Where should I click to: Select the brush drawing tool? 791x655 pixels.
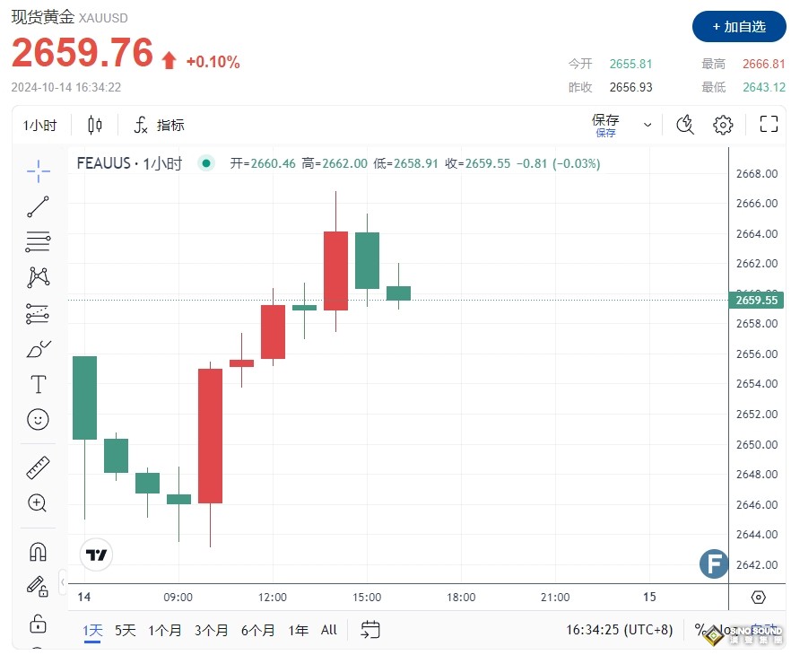click(37, 349)
